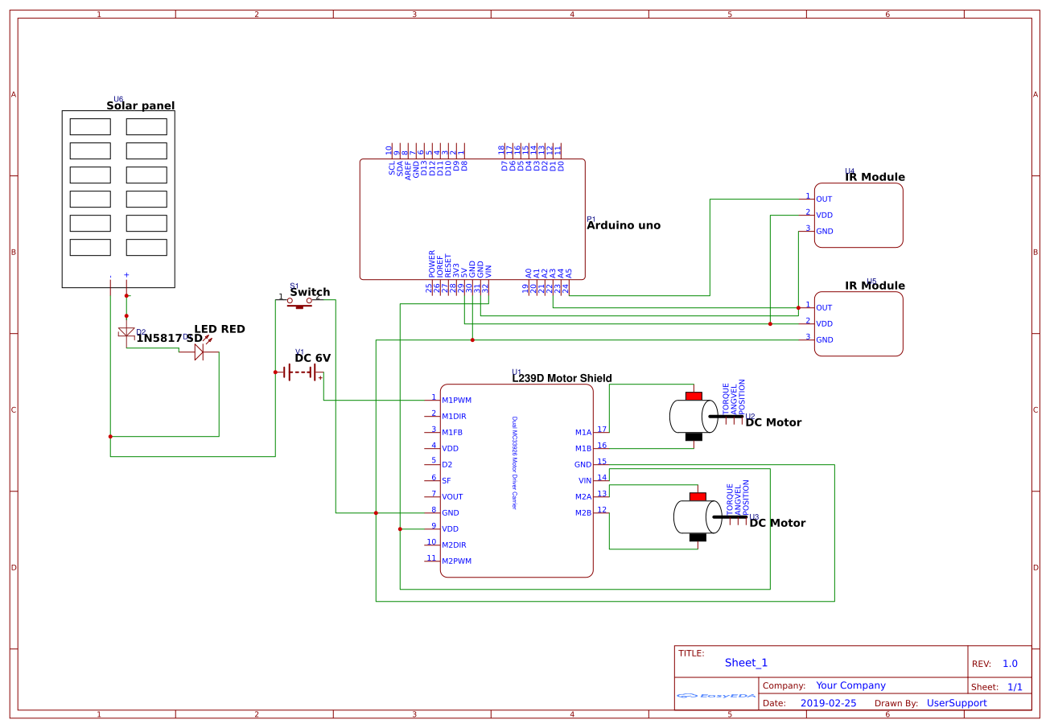Viewport: 1050px width, 728px height.
Task: Click the DC 6V label
Action: pos(312,358)
